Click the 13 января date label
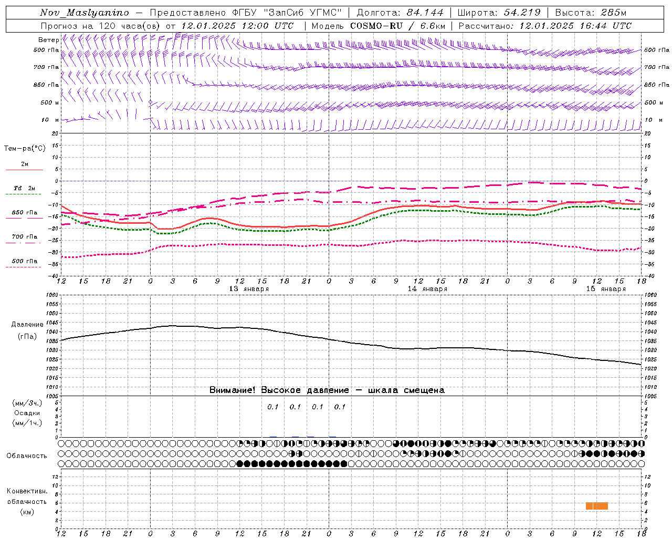 click(x=249, y=289)
